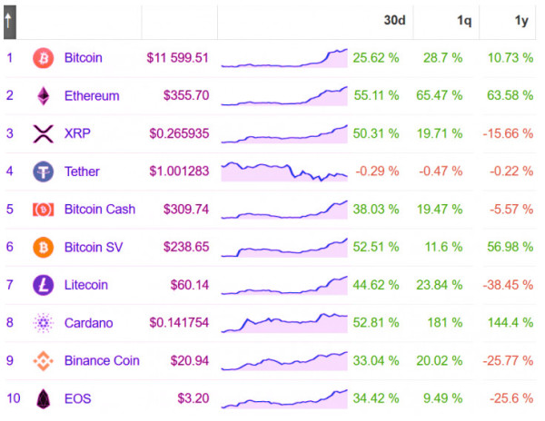The width and height of the screenshot is (545, 421).
Task: Open the Ethereum name link
Action: tap(92, 96)
